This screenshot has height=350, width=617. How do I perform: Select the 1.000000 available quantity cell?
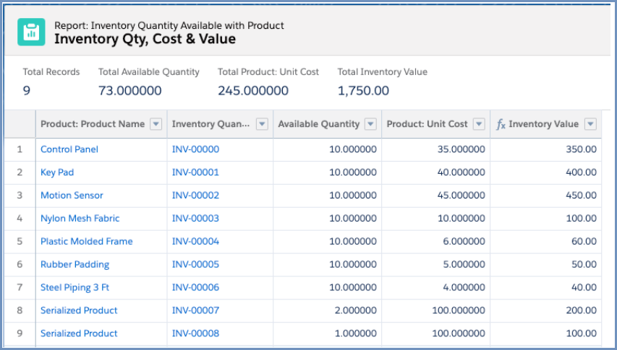click(x=327, y=333)
